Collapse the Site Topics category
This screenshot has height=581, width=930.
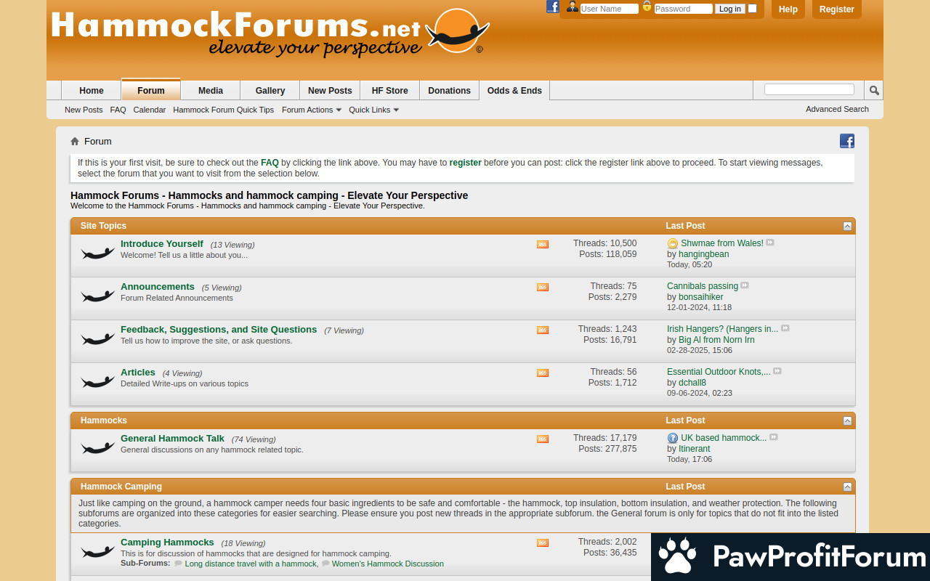tap(847, 226)
